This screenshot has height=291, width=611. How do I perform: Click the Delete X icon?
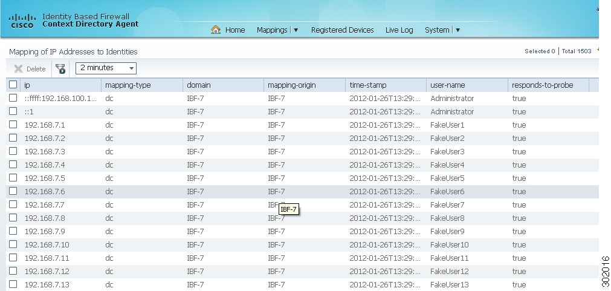tap(18, 69)
